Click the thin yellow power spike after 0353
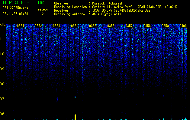190x120 pixels. coord(63,118)
